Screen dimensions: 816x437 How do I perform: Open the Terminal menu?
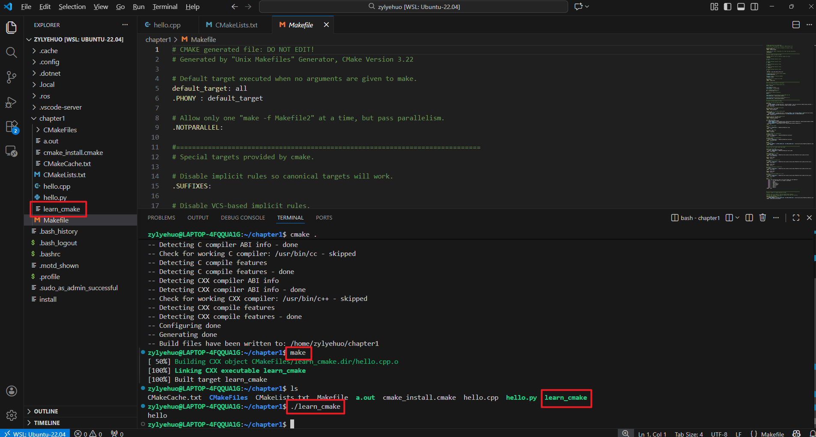coord(165,6)
